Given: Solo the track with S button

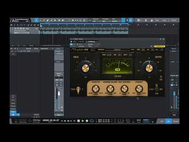Looking at the screenshot, I should (x=18, y=28).
